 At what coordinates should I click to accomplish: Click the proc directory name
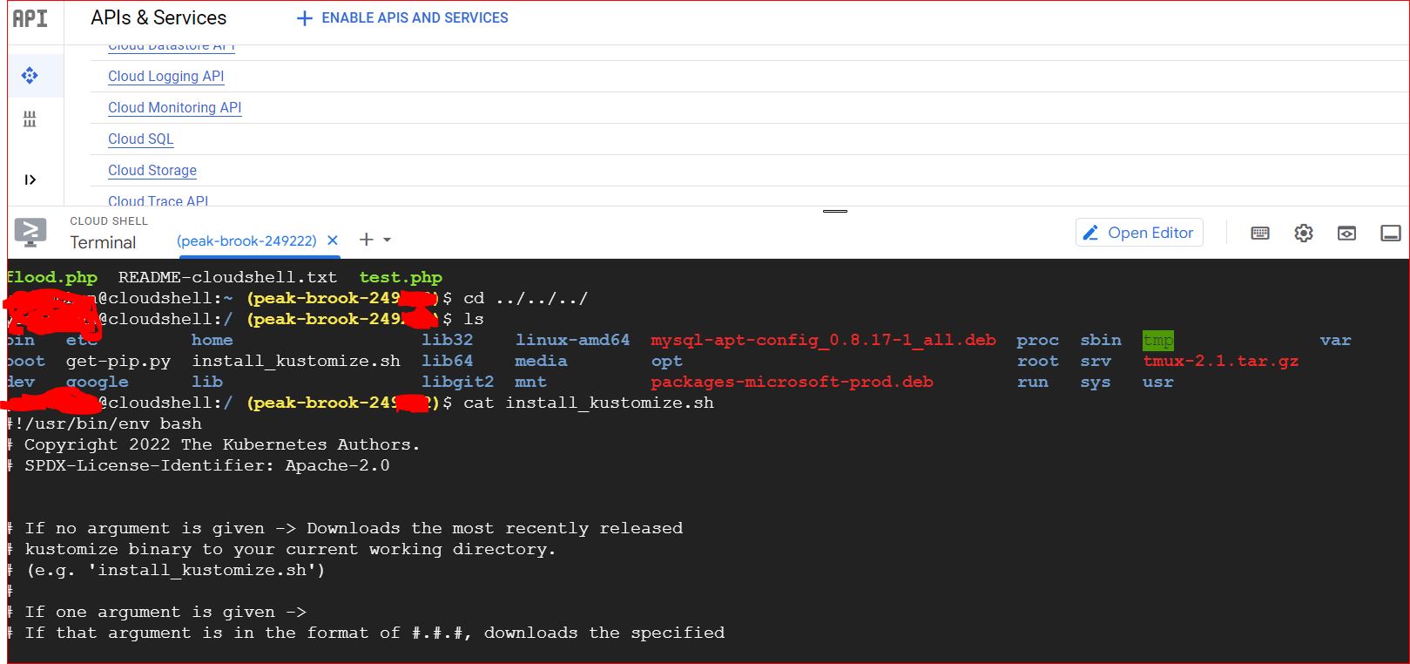tap(1037, 340)
